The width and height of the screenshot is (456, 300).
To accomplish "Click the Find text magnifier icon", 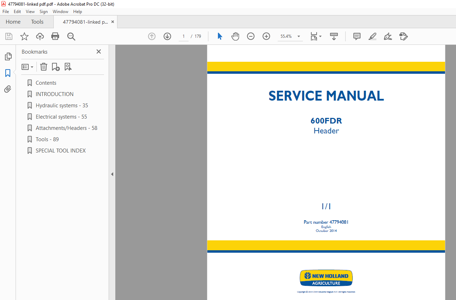I will 71,36.
